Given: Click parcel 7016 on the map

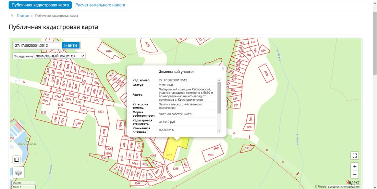Looking at the screenshot, I should pyautogui.click(x=108, y=52).
